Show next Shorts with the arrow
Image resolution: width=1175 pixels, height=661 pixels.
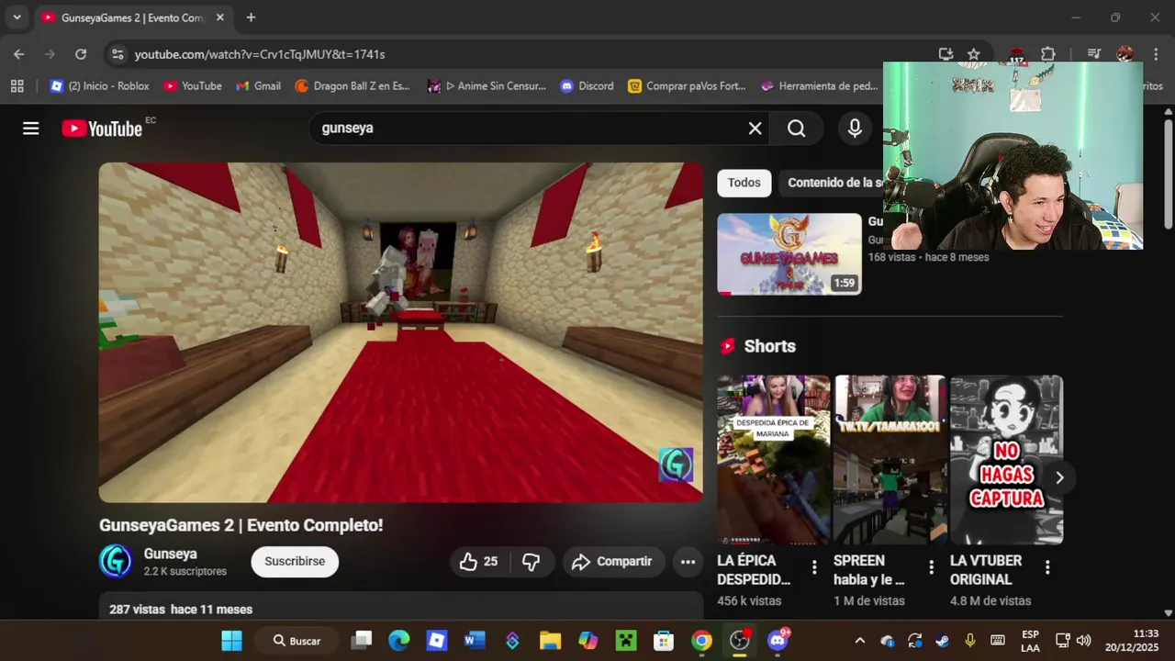[1059, 477]
